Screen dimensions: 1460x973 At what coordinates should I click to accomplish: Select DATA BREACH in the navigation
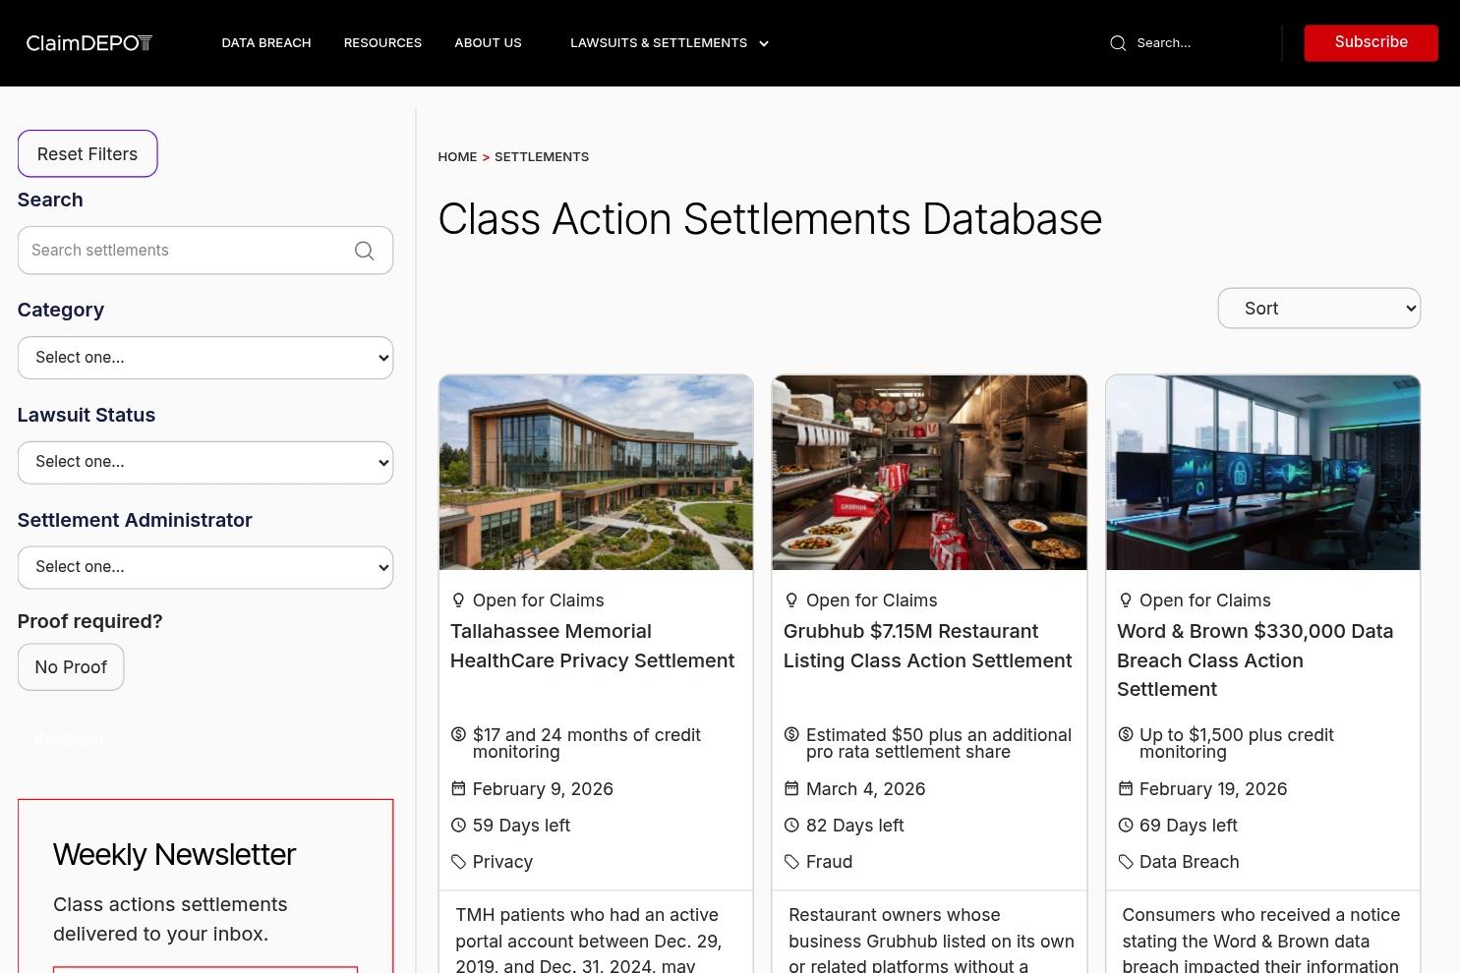(265, 42)
